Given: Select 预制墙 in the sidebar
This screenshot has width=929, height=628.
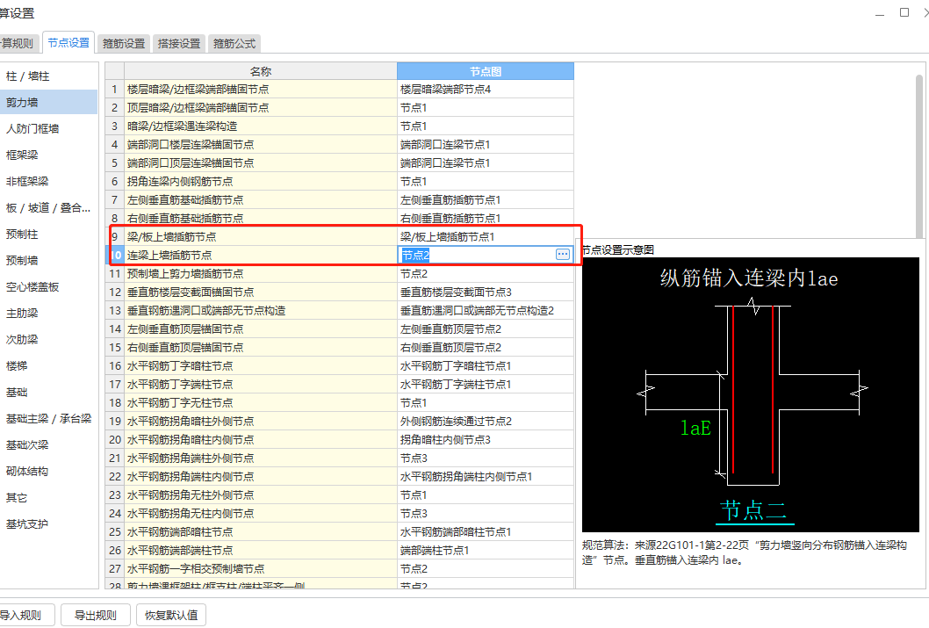Looking at the screenshot, I should (x=48, y=260).
